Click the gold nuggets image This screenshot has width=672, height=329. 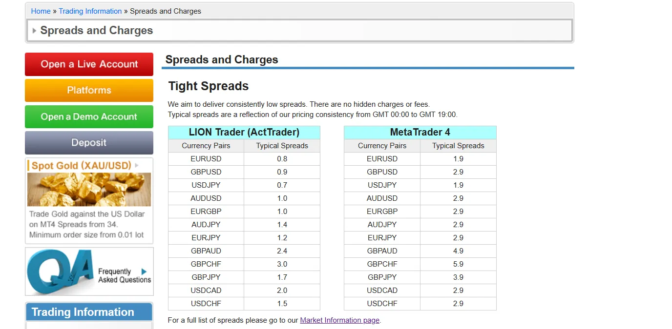click(x=89, y=190)
